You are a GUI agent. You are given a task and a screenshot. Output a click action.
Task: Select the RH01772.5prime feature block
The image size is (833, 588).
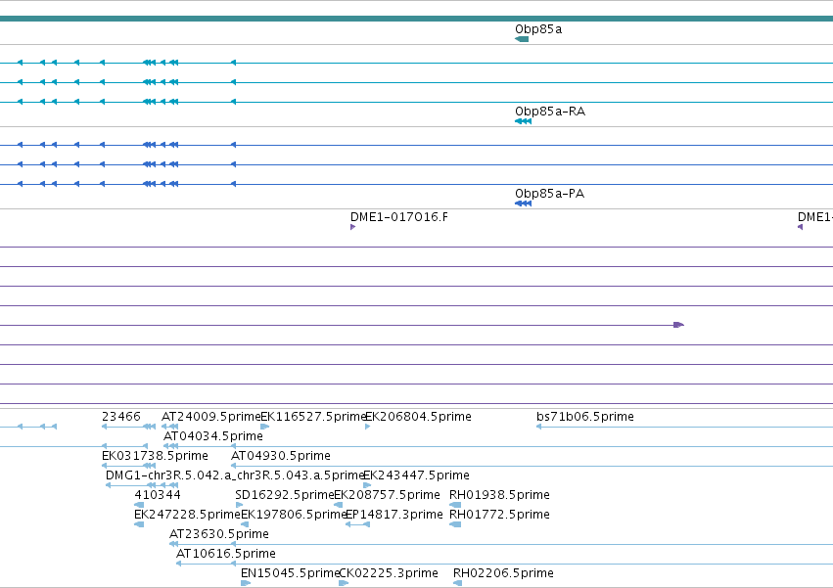click(x=455, y=524)
